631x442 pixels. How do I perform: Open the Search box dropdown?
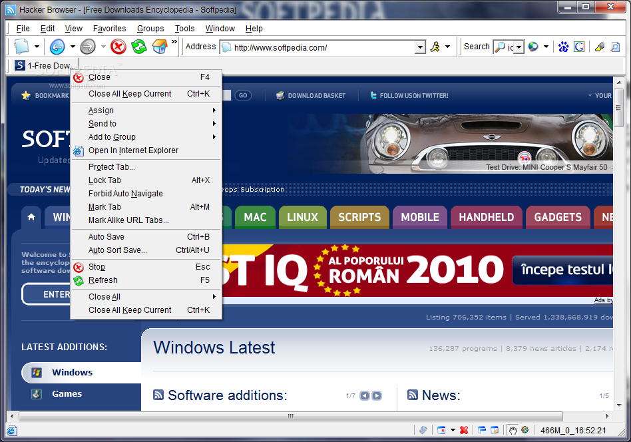tap(519, 47)
